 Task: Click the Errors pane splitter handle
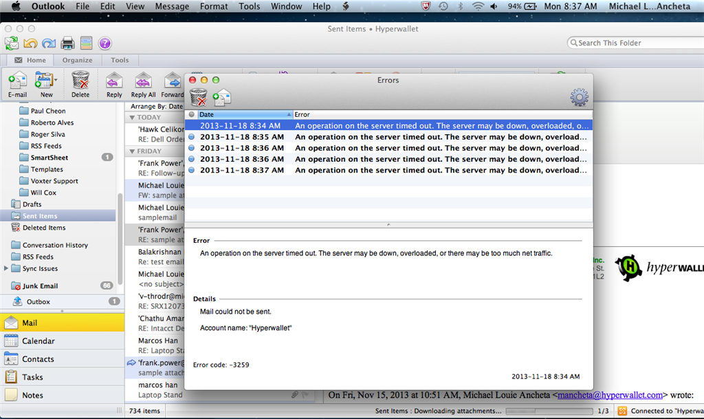[388, 224]
